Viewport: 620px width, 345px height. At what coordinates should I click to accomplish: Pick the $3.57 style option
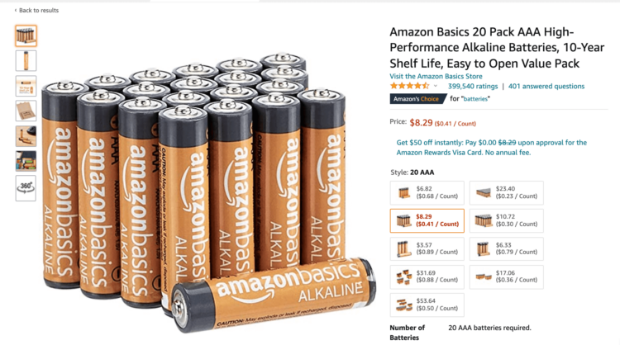coord(427,248)
